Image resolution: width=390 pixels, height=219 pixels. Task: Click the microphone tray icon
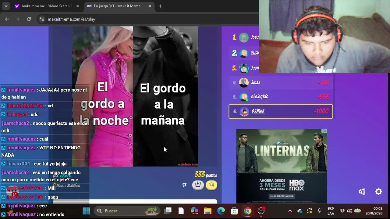[x=319, y=211]
